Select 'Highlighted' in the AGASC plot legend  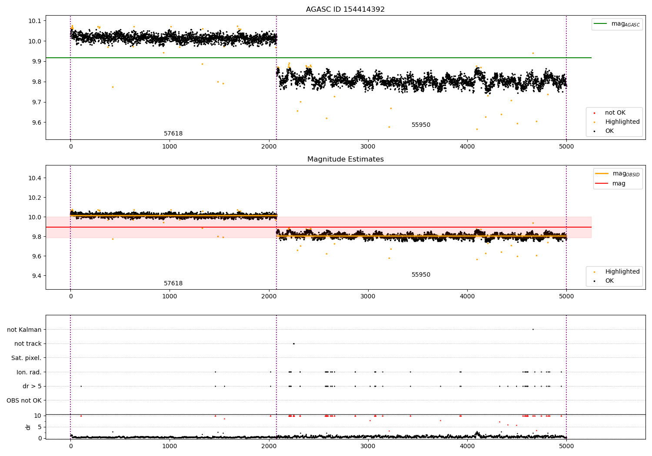(622, 122)
